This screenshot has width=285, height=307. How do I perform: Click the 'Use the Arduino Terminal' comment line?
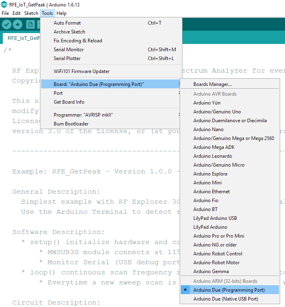(x=100, y=212)
